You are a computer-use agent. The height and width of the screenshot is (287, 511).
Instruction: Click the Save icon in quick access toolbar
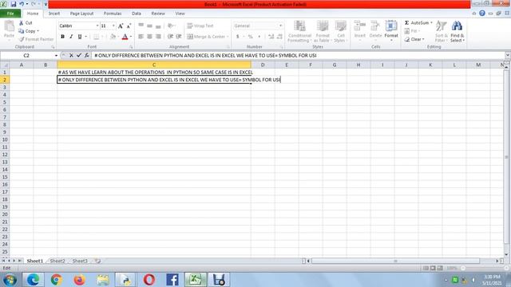pos(14,4)
